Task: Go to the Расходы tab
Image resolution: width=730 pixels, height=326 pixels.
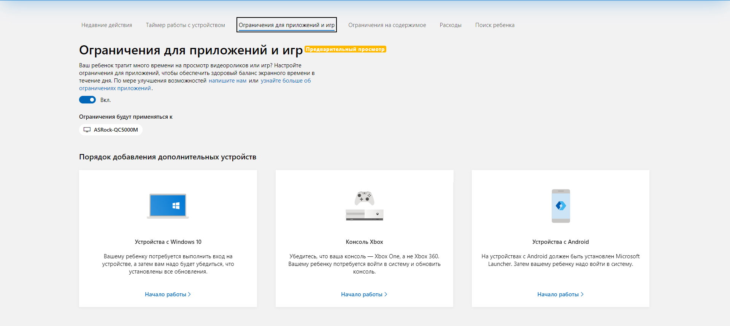Action: [x=451, y=25]
